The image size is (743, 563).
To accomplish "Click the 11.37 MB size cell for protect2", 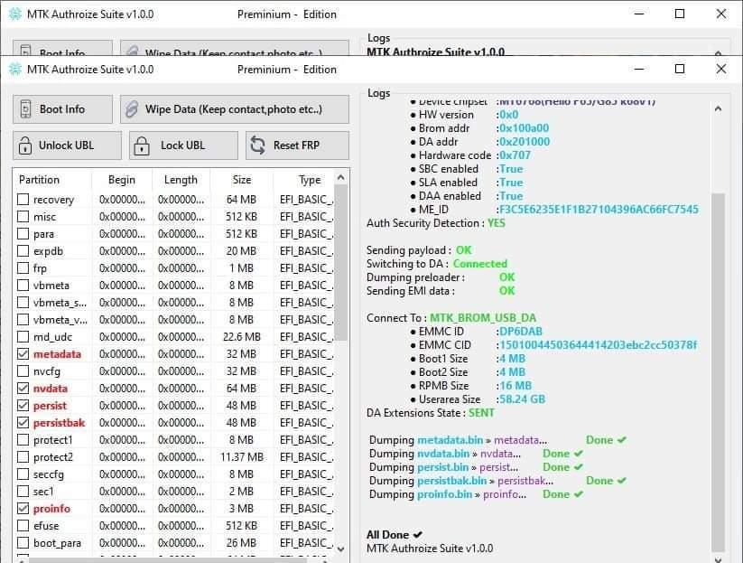I will click(242, 456).
